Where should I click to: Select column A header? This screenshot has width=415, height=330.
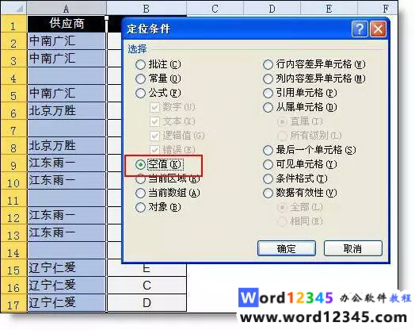tap(67, 8)
